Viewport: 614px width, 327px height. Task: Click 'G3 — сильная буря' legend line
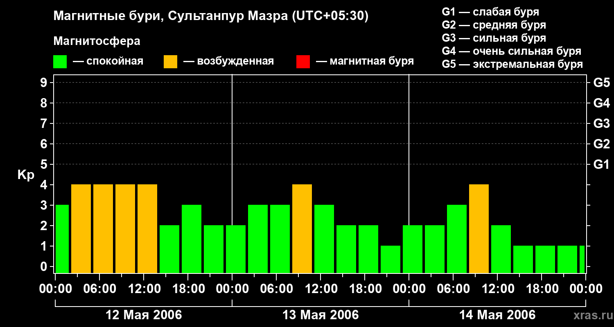click(x=494, y=38)
